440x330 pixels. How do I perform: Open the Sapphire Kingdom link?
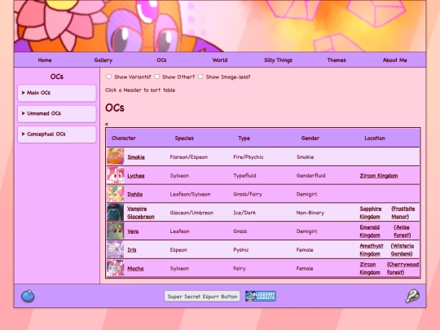[x=371, y=213]
